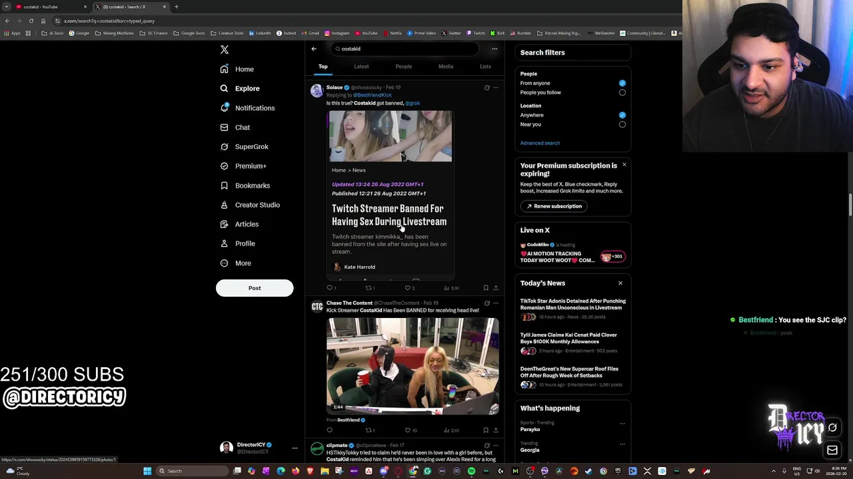Viewport: 853px width, 479px height.
Task: Open more options for Georgia trend
Action: (622, 444)
